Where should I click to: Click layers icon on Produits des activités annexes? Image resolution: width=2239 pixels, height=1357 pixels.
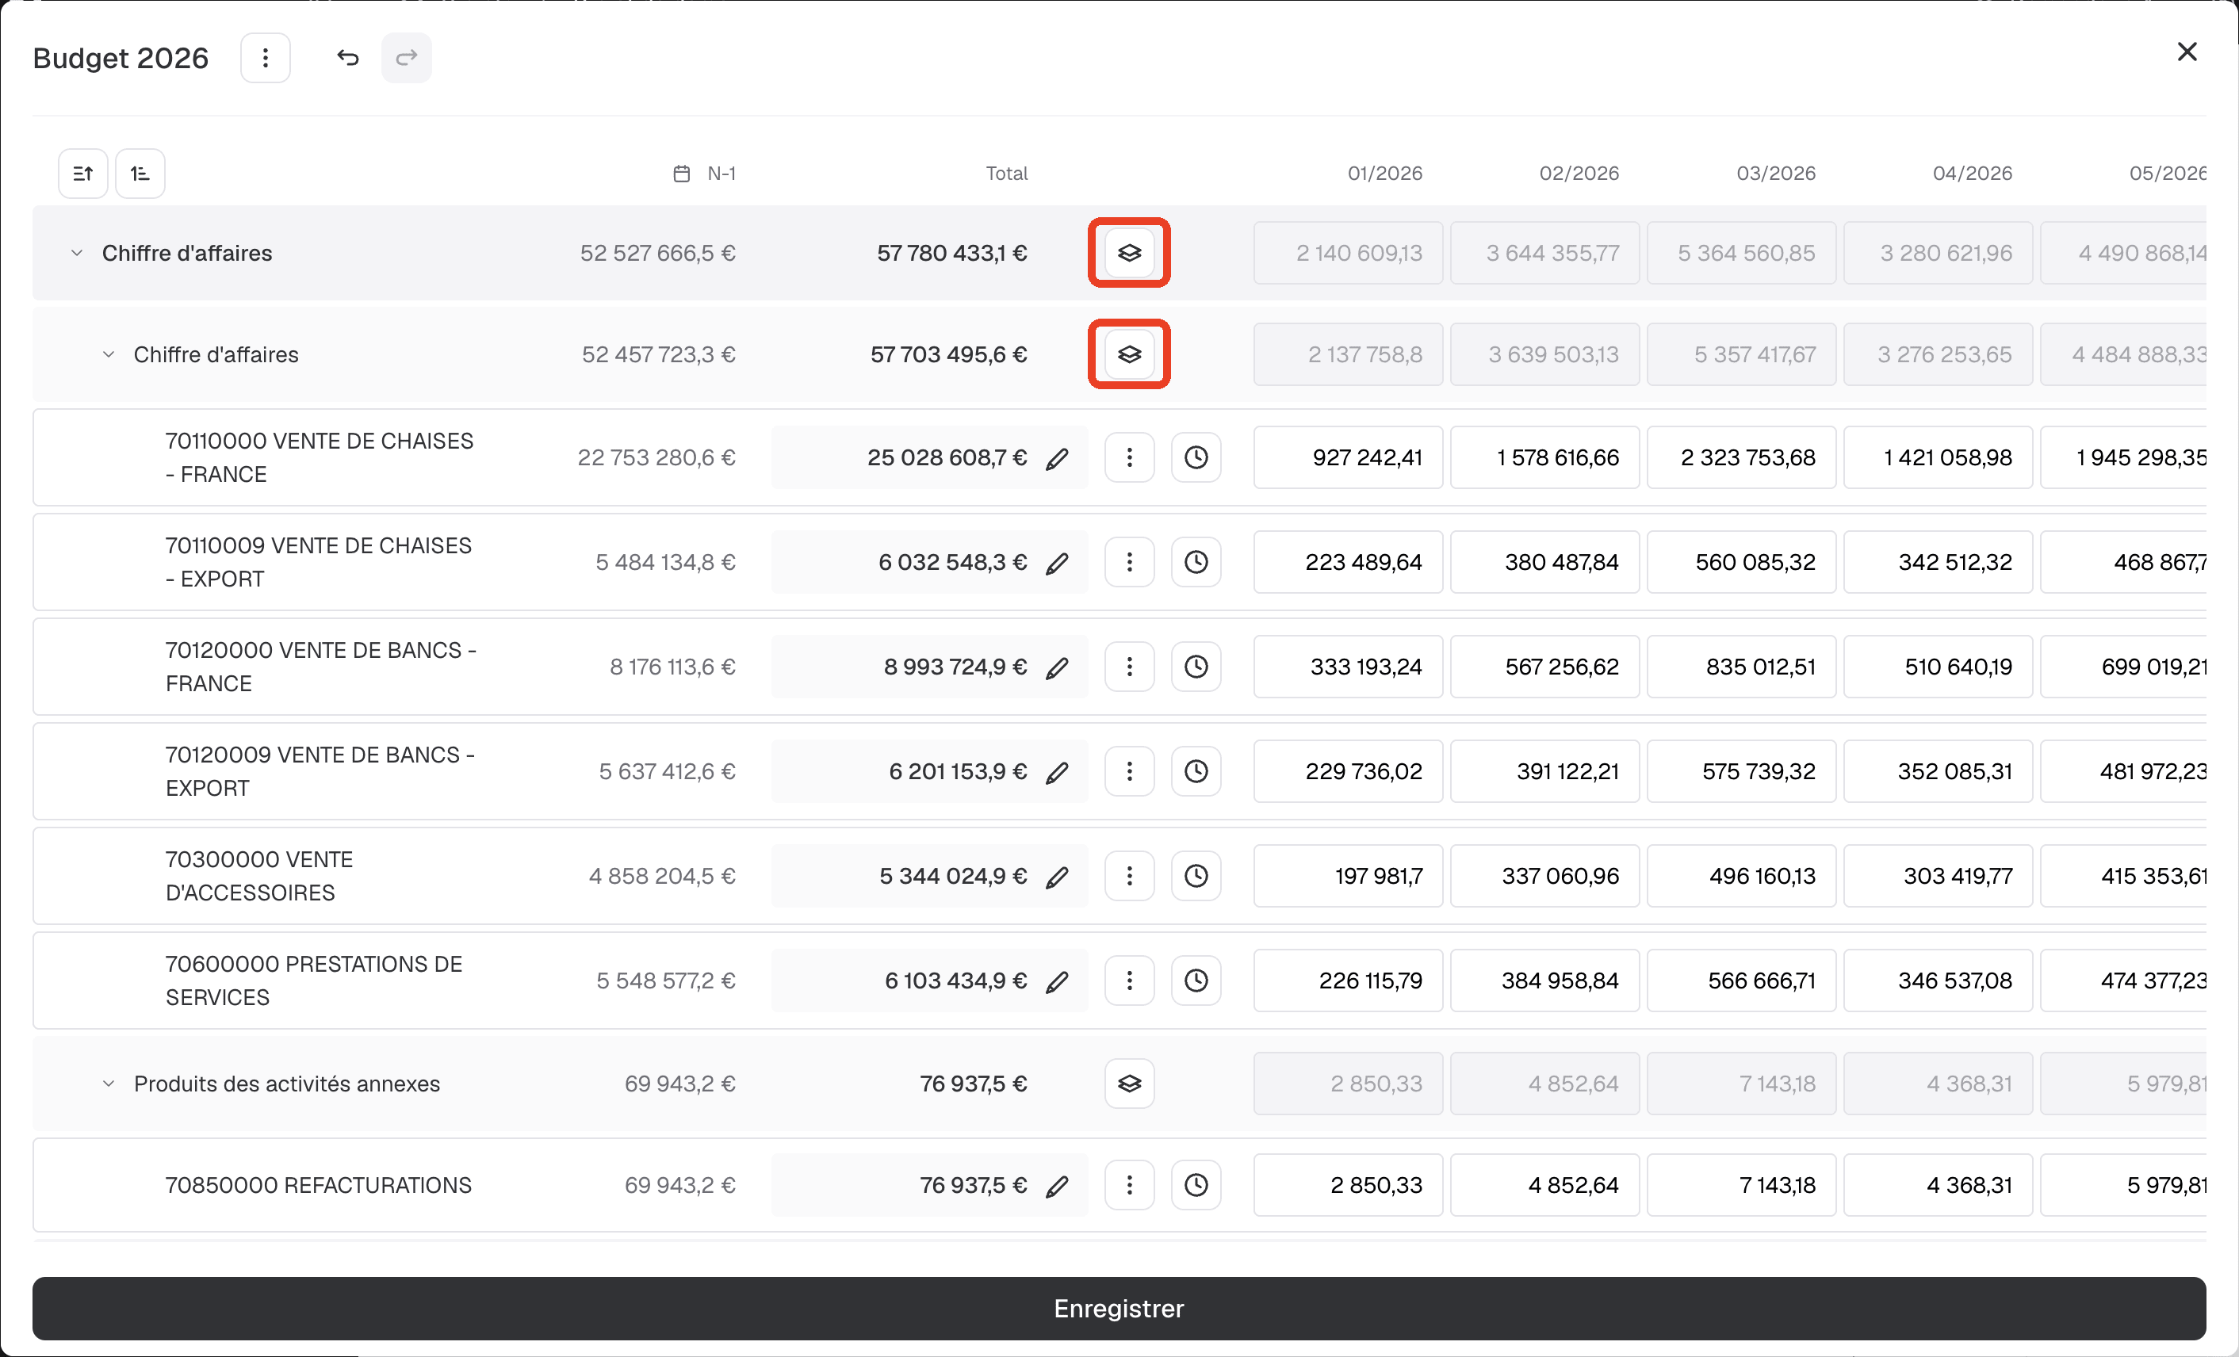[x=1130, y=1084]
